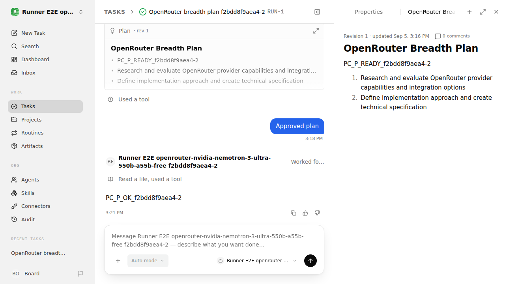Click the plus attachment button
The width and height of the screenshot is (505, 284).
point(118,261)
